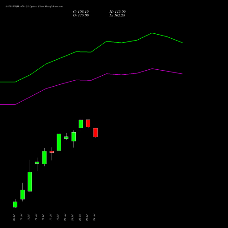The width and height of the screenshot is (228, 228).
Task: Click the 22 Jul date axis label
Action: tap(80, 218)
